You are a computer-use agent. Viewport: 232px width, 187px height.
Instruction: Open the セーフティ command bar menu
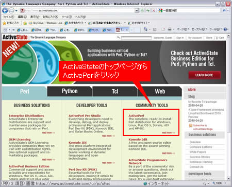tap(200, 29)
